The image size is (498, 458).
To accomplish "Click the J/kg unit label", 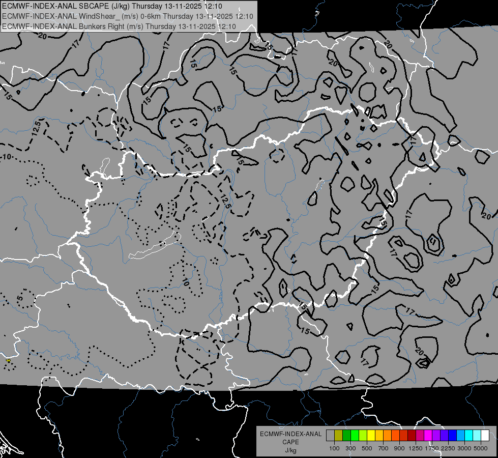I will click(290, 450).
